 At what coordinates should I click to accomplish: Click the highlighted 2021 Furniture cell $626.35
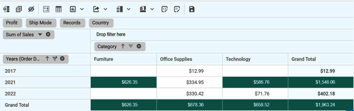(124, 82)
